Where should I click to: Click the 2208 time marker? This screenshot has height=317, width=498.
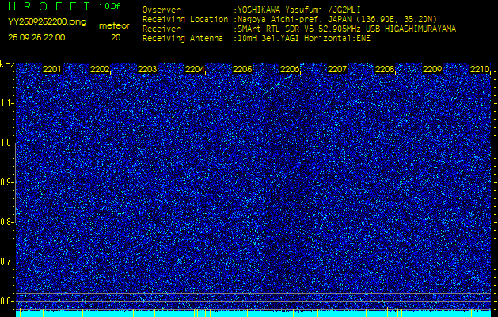point(385,69)
